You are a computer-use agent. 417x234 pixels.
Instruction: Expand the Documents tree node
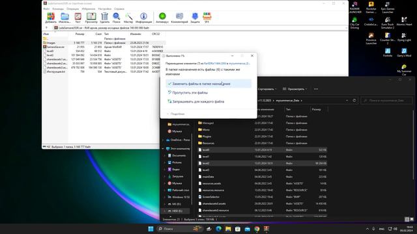coord(165,156)
